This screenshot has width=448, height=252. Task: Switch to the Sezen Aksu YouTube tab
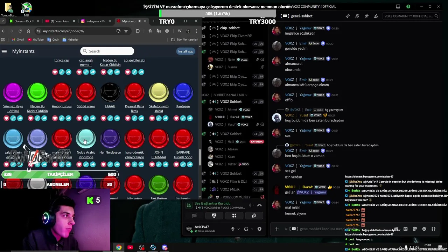(59, 21)
